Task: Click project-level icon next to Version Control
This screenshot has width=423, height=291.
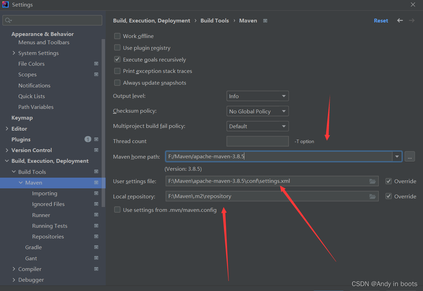Action: (96, 150)
